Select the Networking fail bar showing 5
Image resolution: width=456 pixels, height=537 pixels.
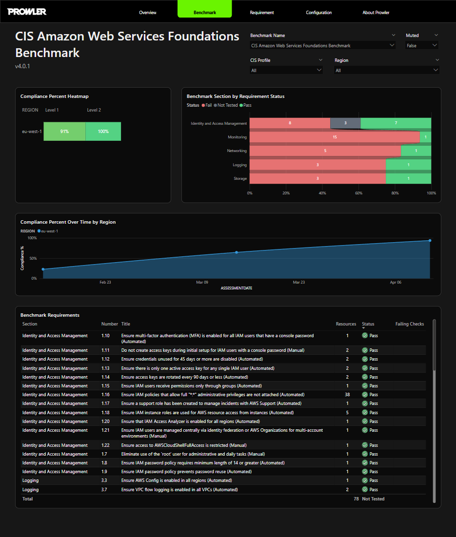point(325,151)
